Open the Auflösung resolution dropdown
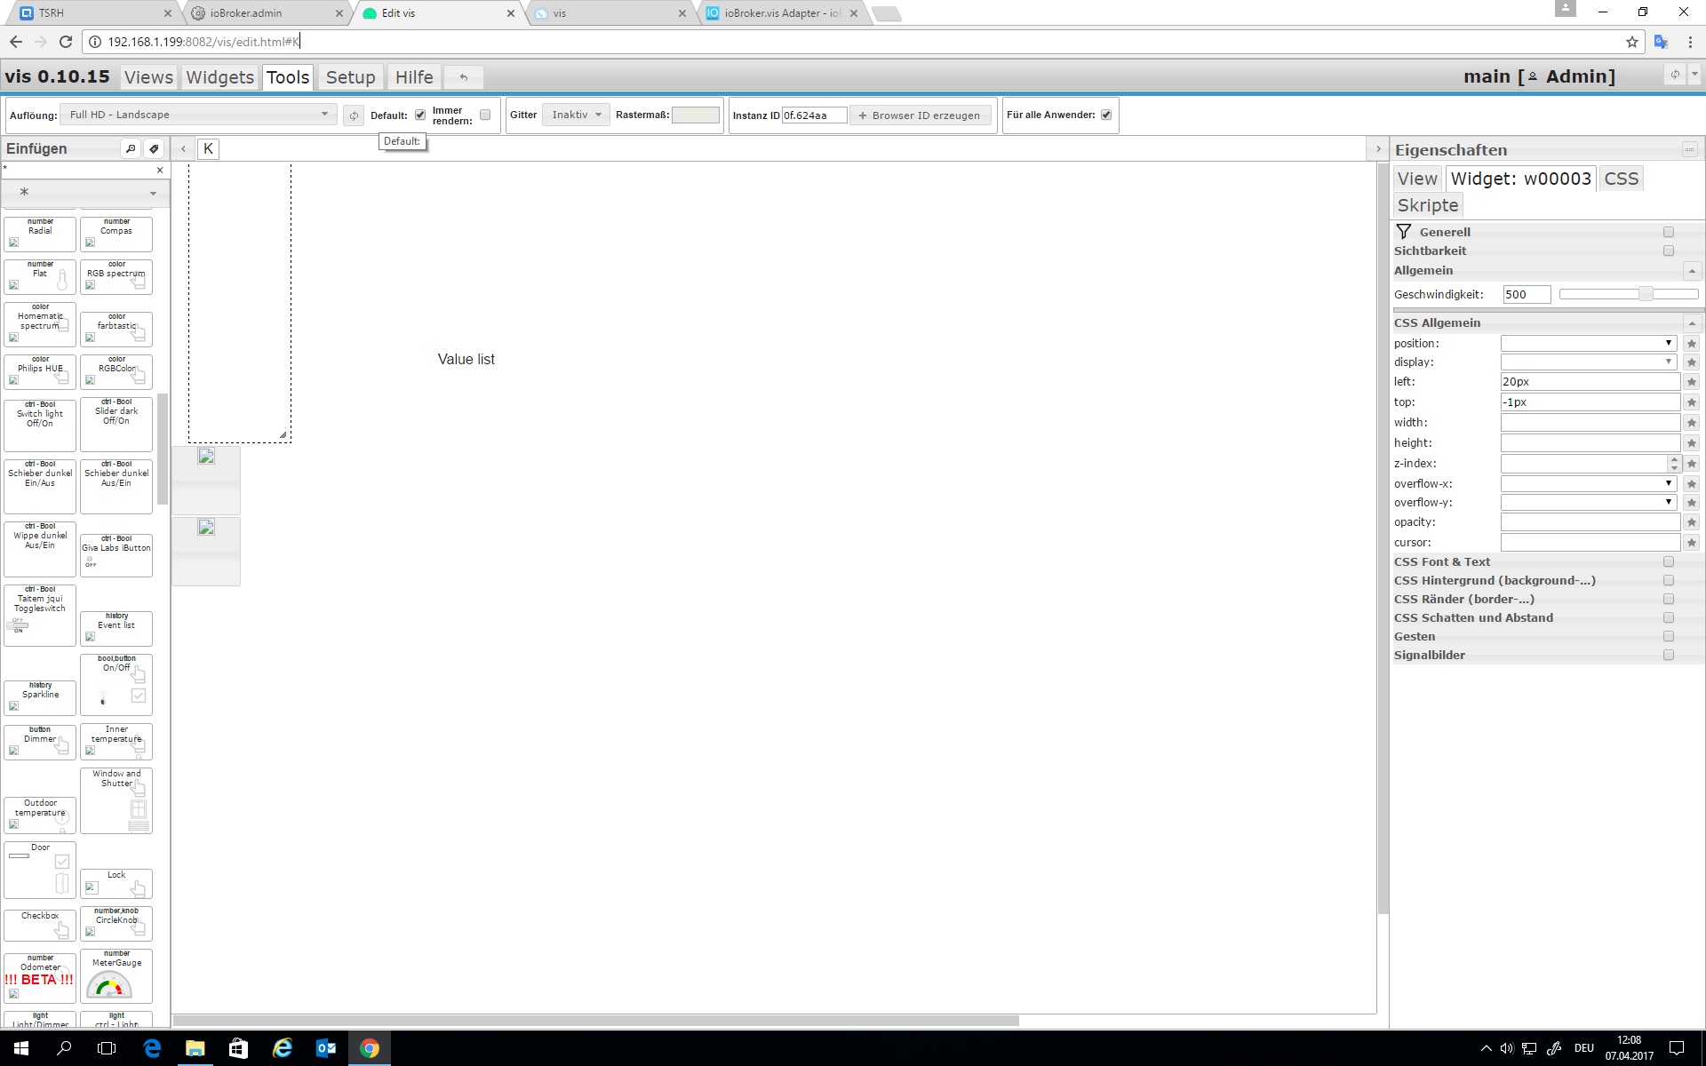Viewport: 1706px width, 1066px height. (197, 115)
